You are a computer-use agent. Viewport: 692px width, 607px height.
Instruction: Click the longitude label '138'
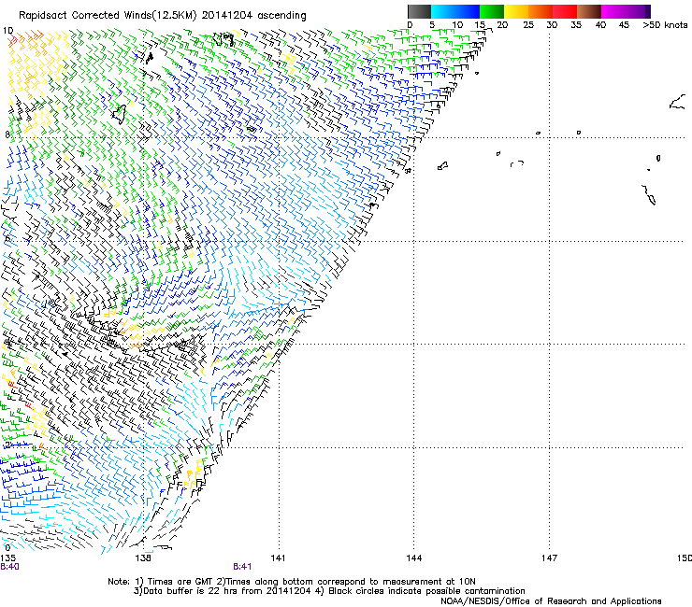(x=143, y=558)
